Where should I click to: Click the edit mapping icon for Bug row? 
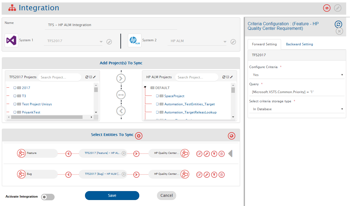199,175
